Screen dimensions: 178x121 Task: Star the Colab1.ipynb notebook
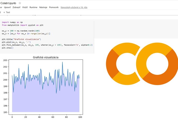(x=20, y=3)
